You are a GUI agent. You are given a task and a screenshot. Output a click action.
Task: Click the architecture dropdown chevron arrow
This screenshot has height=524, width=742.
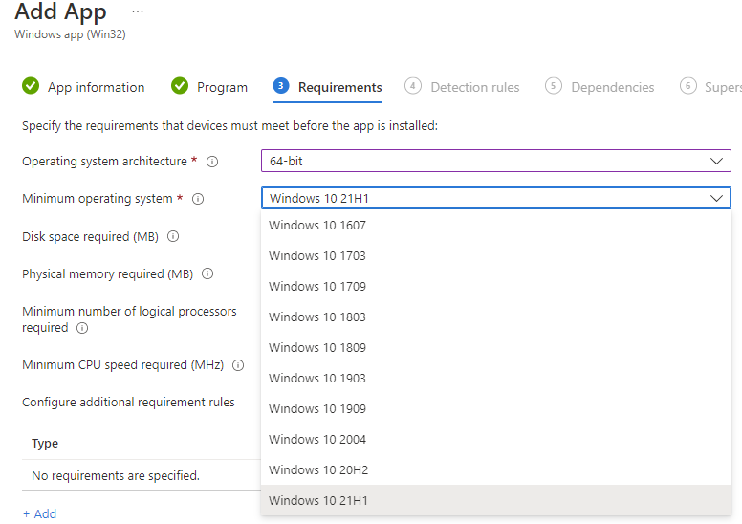pos(716,161)
